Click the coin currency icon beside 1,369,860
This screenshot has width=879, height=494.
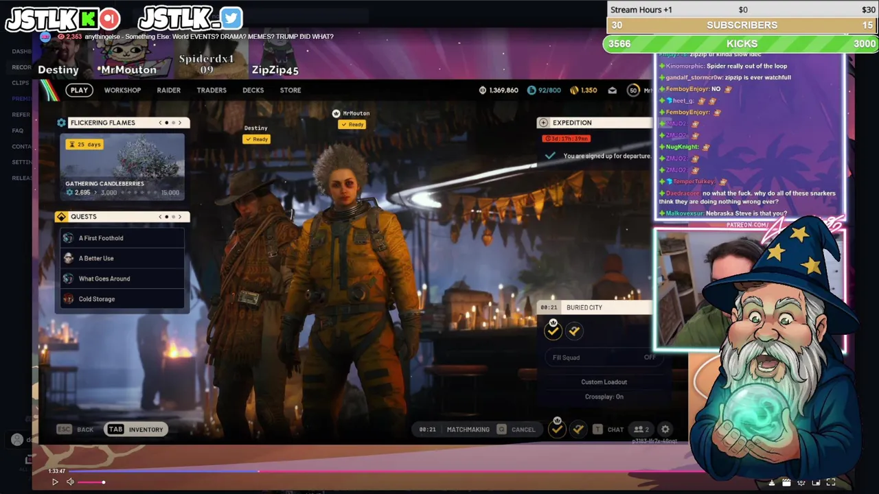(482, 90)
